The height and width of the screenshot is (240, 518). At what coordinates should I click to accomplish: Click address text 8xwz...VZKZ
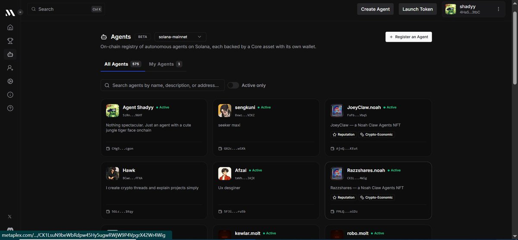click(245, 115)
